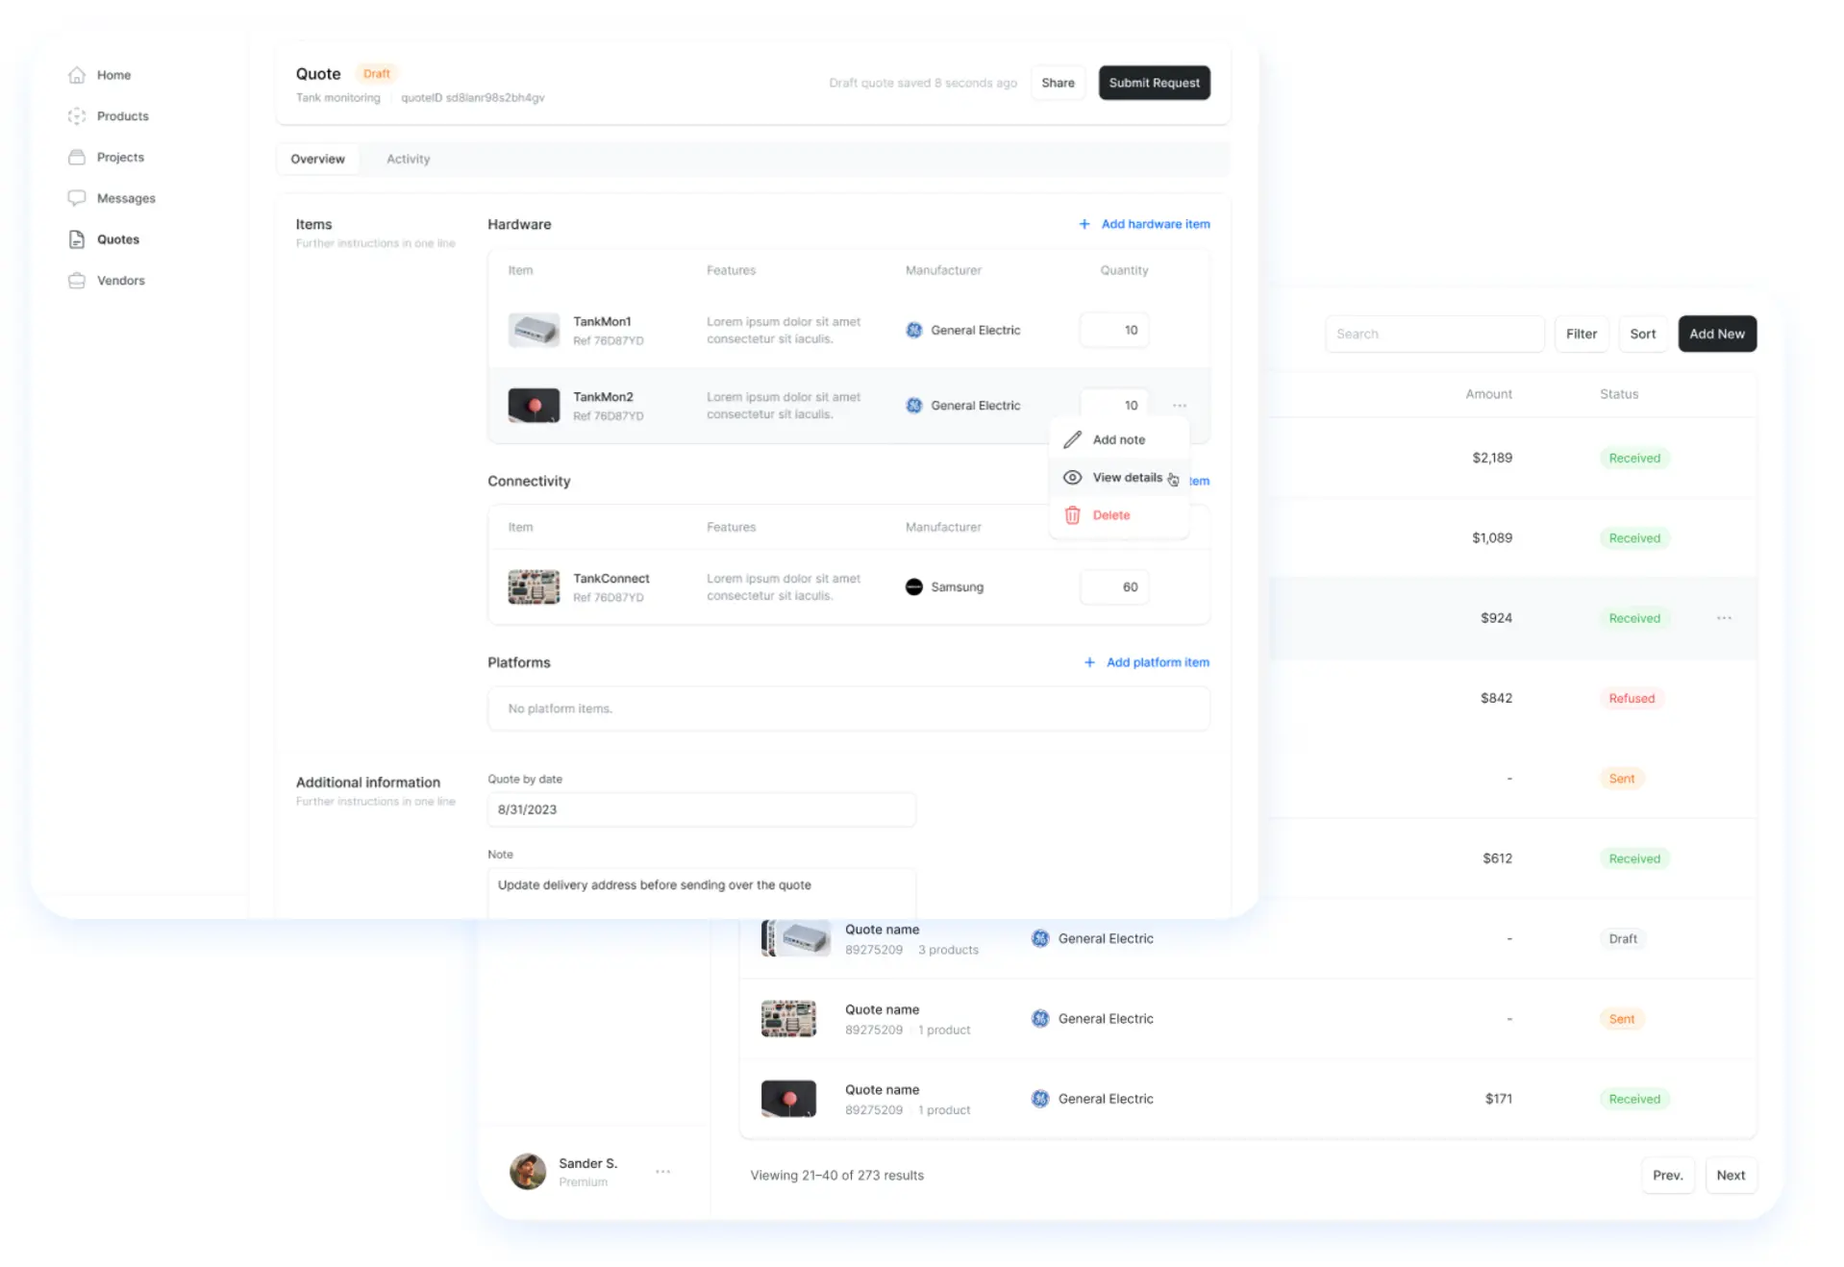The width and height of the screenshot is (1844, 1267).
Task: Select the Overview tab
Action: pyautogui.click(x=317, y=160)
